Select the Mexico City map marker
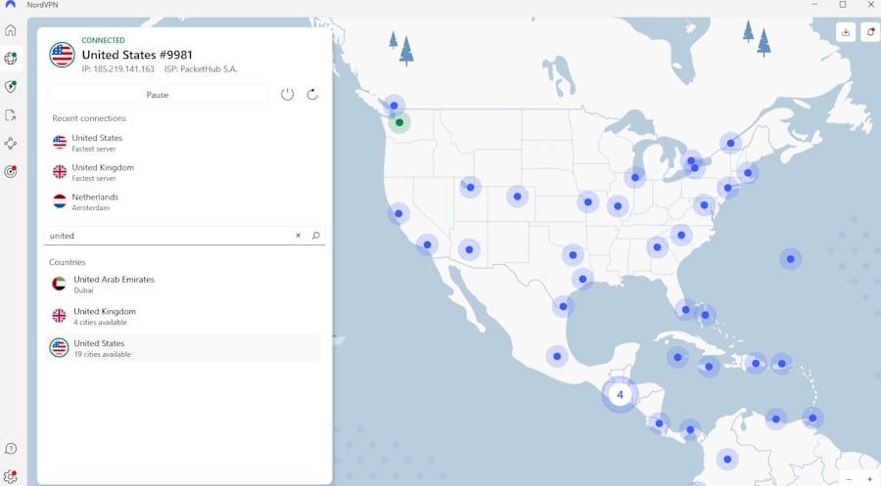 click(x=557, y=356)
